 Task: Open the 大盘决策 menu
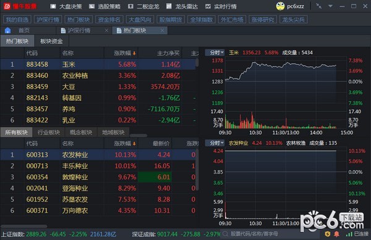tap(66, 7)
